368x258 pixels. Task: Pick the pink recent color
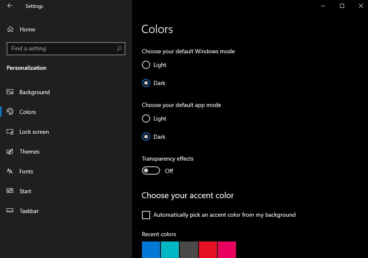point(227,250)
